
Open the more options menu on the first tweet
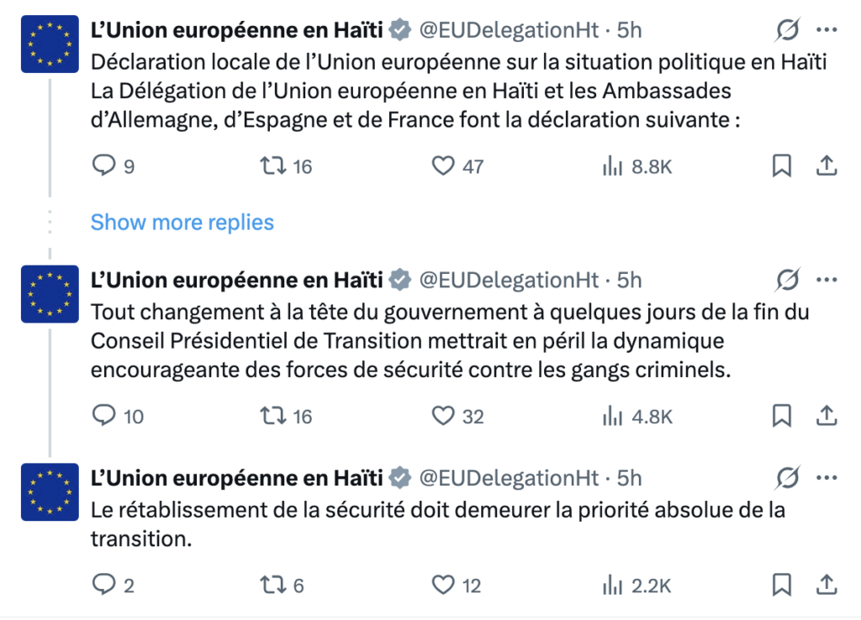point(827,28)
